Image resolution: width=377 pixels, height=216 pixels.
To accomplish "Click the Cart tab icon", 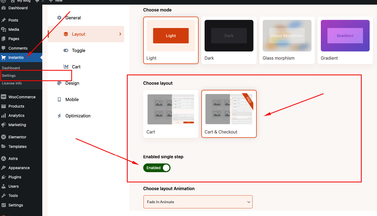I will 66,67.
